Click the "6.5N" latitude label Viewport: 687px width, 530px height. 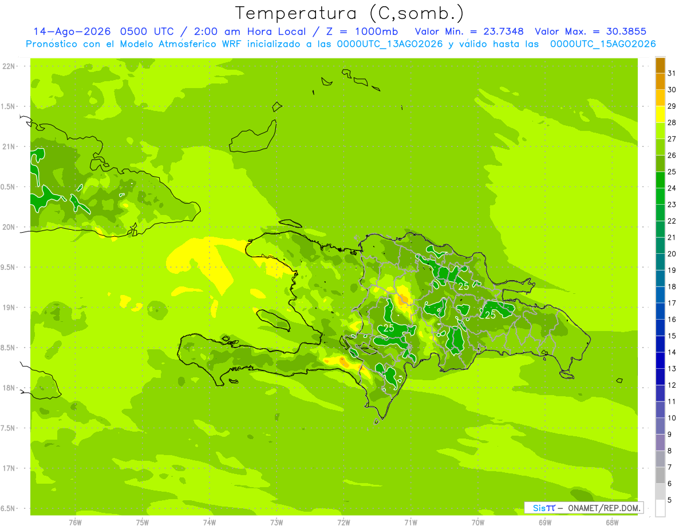pos(8,509)
